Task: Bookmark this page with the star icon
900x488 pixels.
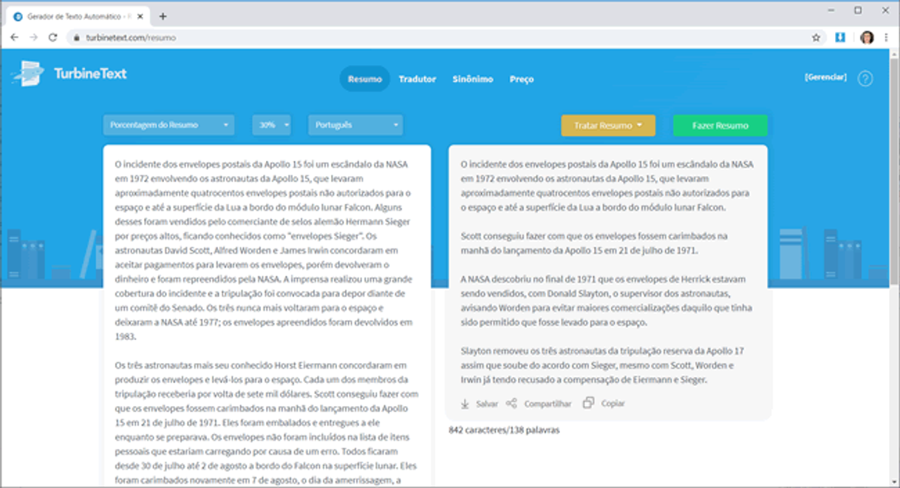Action: [x=816, y=37]
